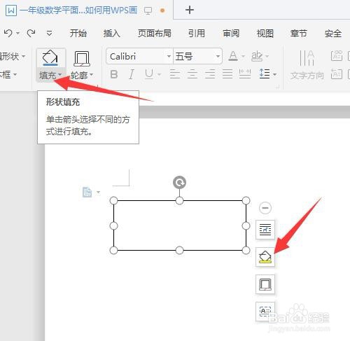
Task: Click the layout options icon beside shape
Action: 265,230
